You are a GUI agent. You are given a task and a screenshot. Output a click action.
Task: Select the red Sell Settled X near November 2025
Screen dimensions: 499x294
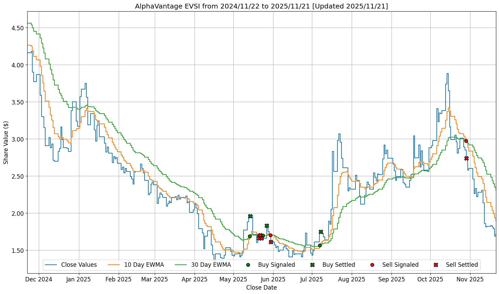pos(466,158)
